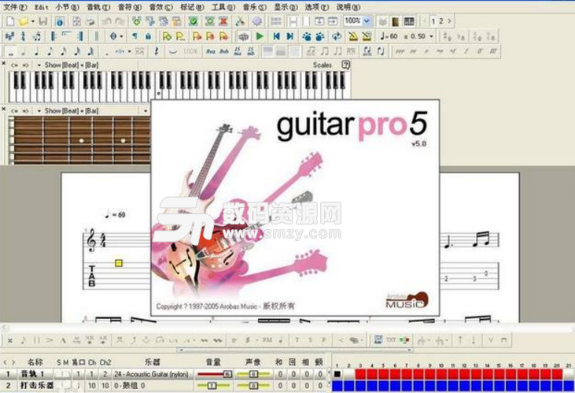The height and width of the screenshot is (393, 575).
Task: Click the second yellow marker flag icon
Action: [180, 36]
